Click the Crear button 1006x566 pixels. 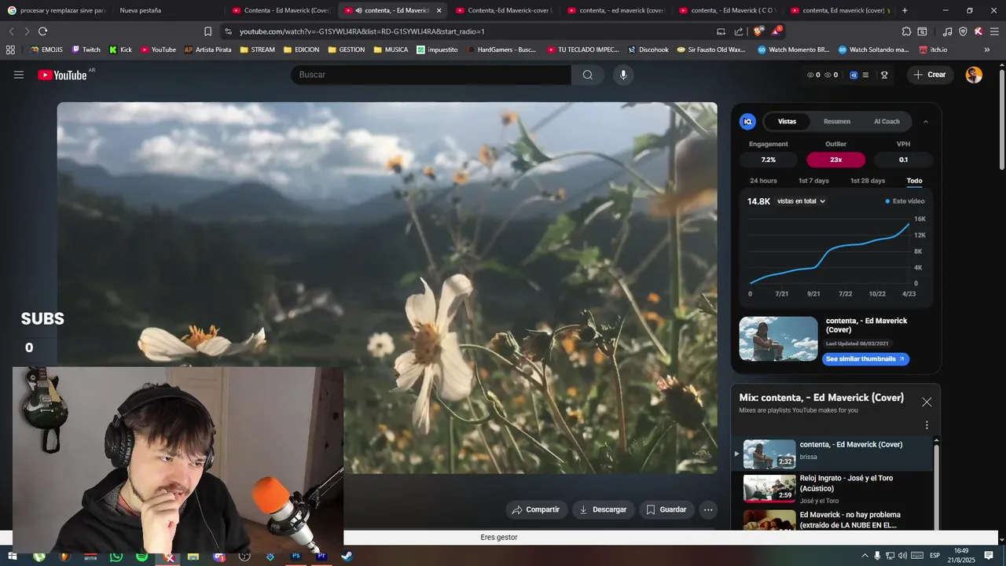pyautogui.click(x=929, y=75)
